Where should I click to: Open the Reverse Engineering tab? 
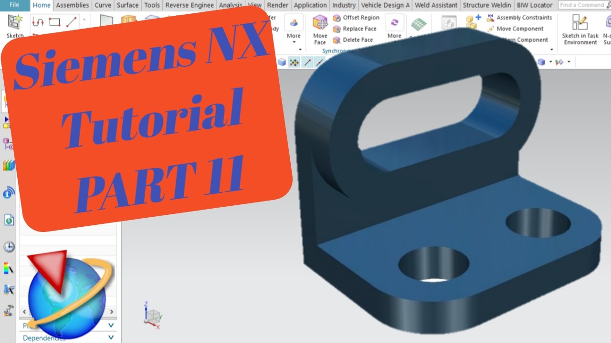[190, 5]
